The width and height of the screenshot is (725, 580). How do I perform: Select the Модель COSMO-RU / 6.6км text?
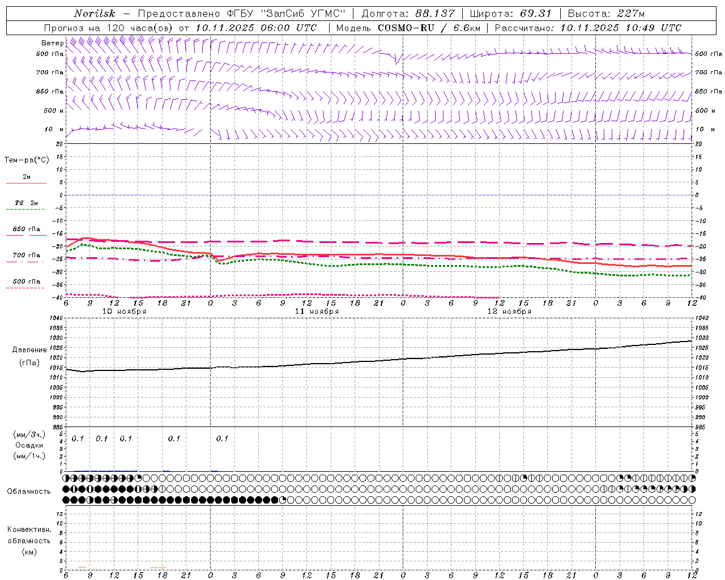coord(408,28)
